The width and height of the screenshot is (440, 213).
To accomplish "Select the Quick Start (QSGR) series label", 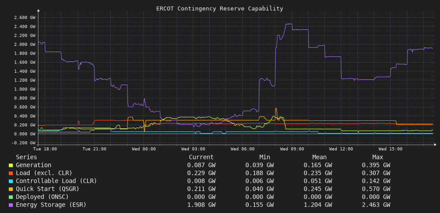I will pyautogui.click(x=47, y=189).
